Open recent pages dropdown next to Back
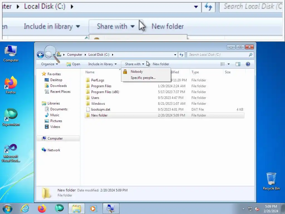 (x=54, y=55)
